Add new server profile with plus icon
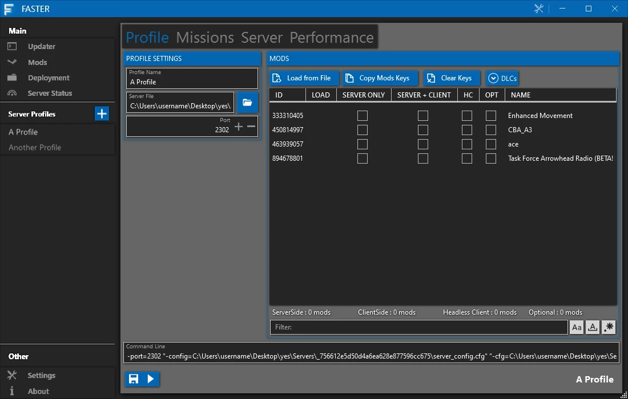Screen dimensions: 628x399 (102, 113)
